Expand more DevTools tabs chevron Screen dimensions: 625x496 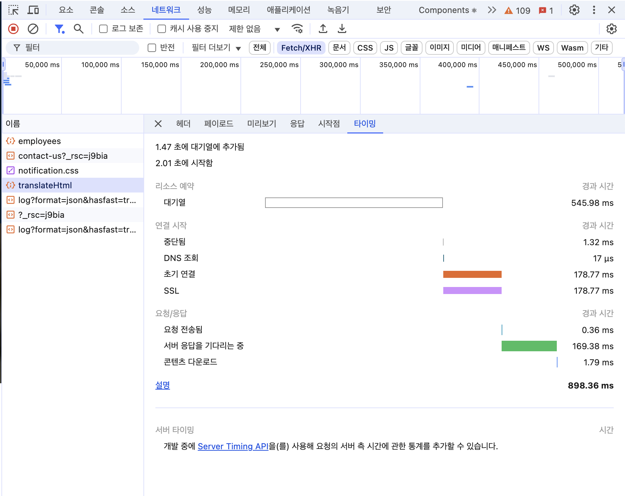(x=492, y=10)
